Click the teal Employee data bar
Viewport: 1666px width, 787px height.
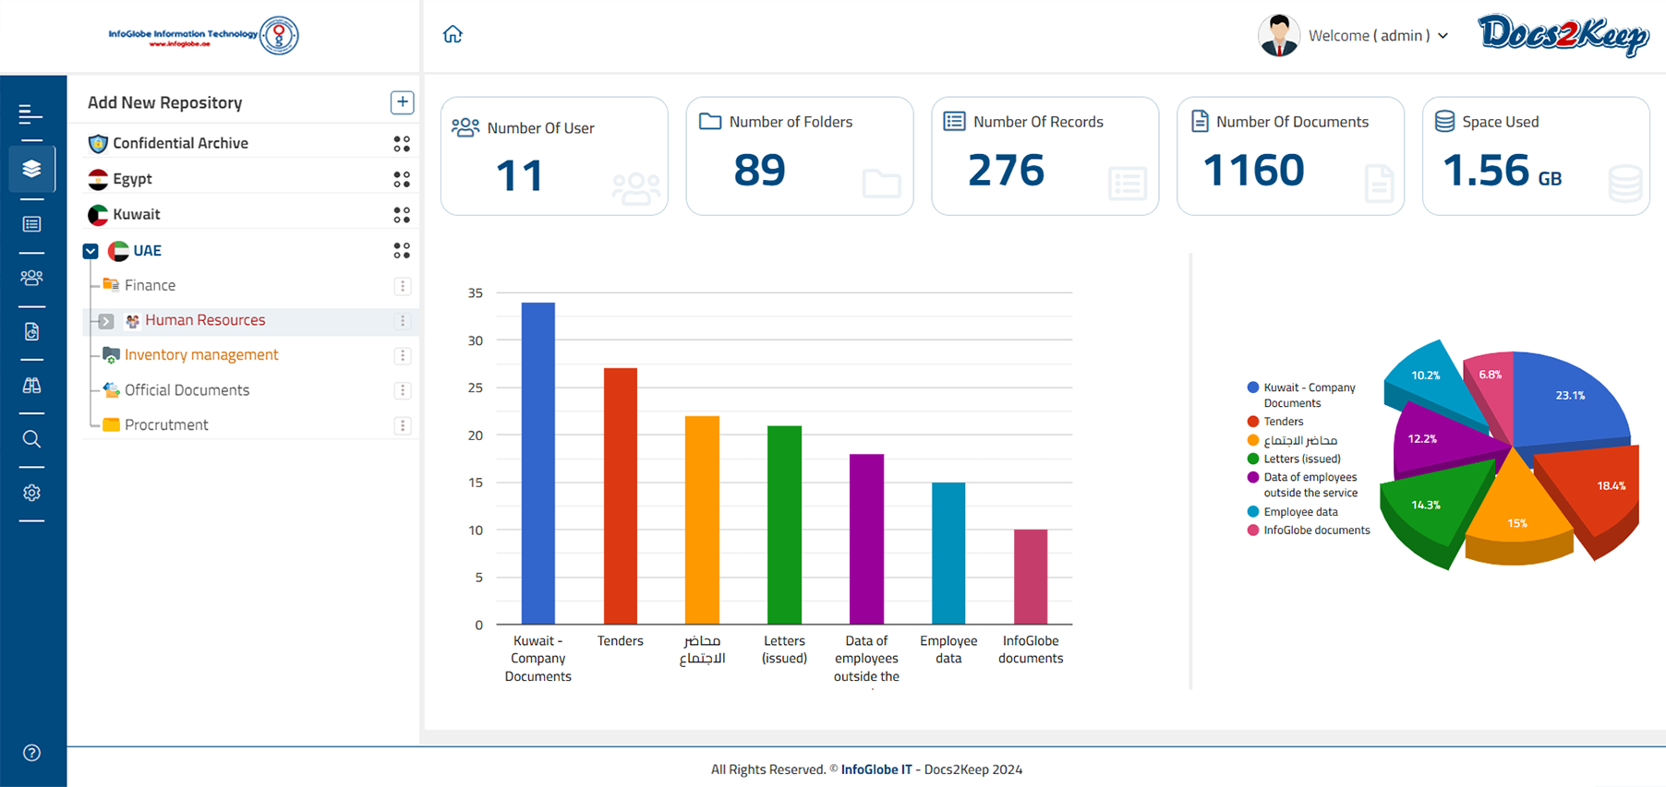[x=948, y=554]
